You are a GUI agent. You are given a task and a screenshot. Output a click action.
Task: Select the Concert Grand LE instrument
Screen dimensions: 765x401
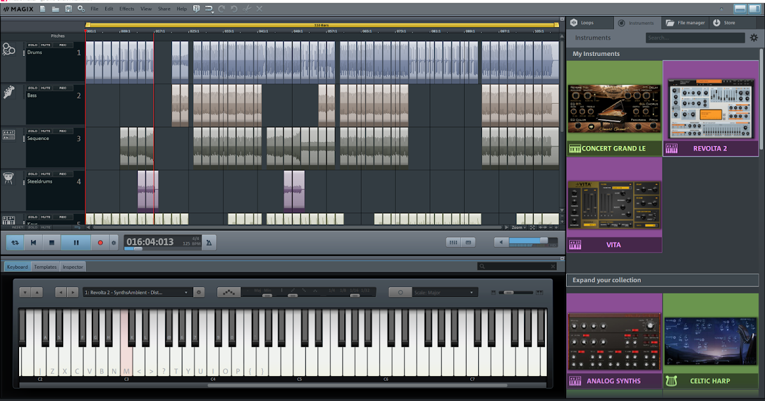pos(615,109)
